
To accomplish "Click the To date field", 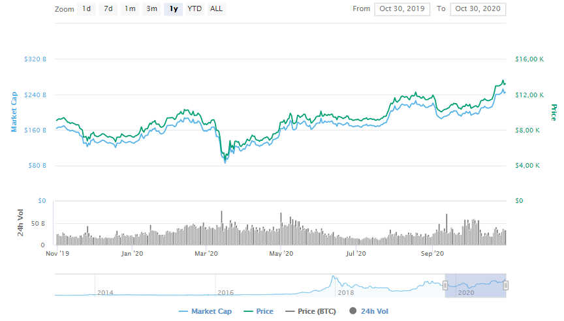I will [x=478, y=9].
